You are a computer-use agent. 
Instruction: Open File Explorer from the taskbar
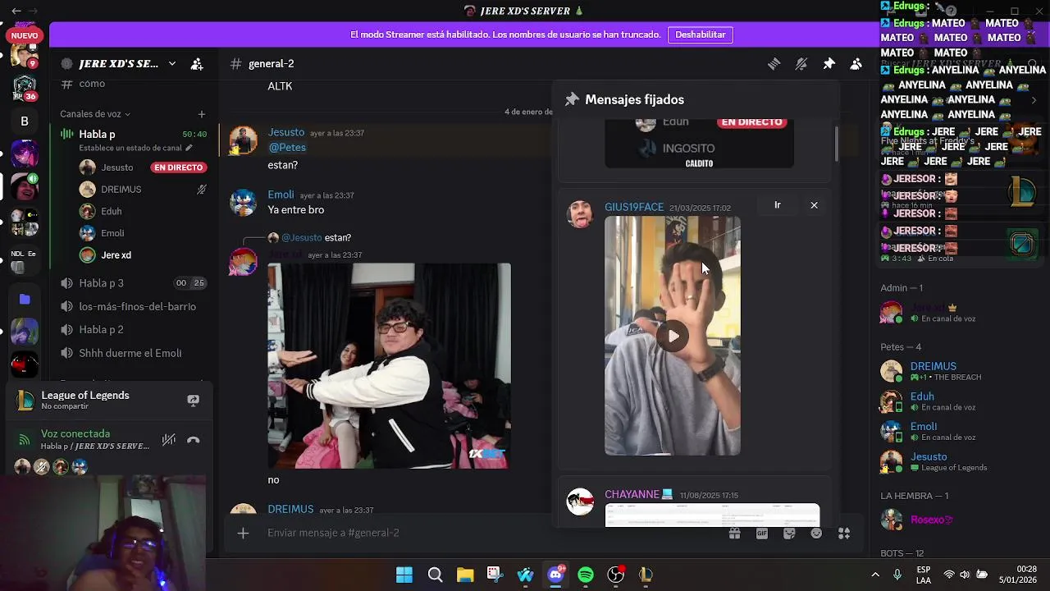pos(465,575)
